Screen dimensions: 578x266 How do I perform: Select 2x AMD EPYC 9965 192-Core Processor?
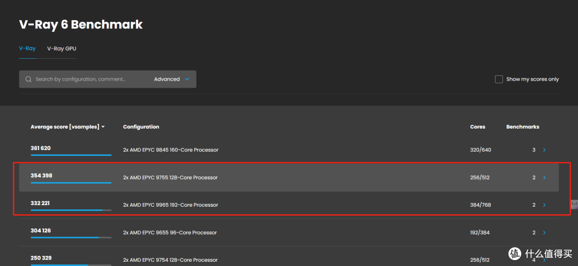point(171,205)
